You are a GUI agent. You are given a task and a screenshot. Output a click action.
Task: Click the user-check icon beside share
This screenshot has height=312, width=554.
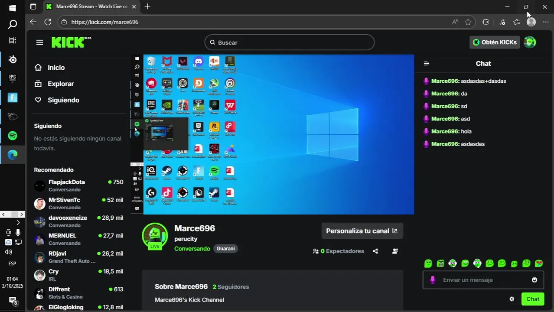point(395,251)
